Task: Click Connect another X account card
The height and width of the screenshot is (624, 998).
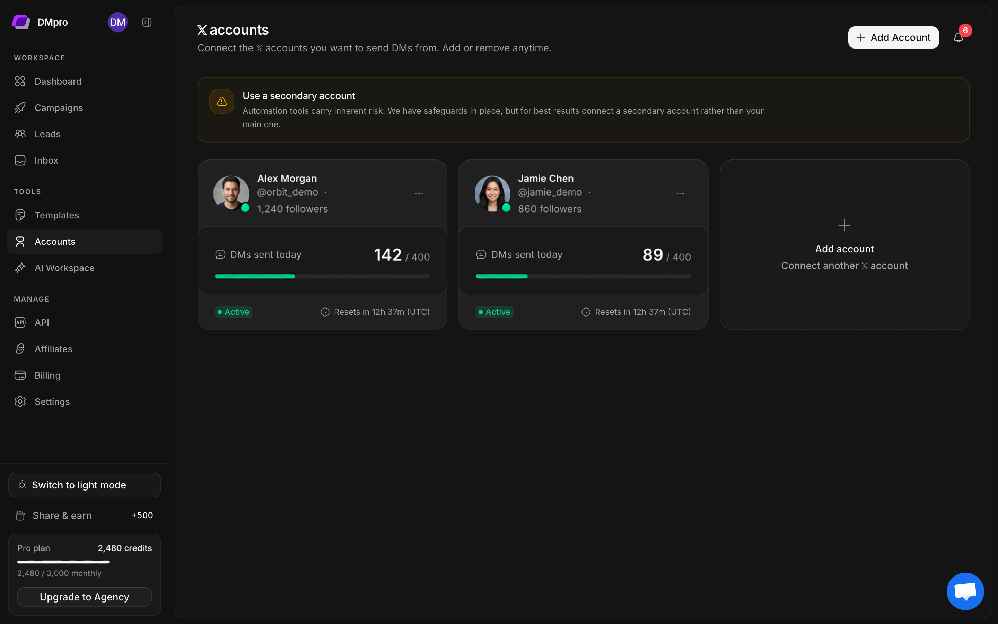Action: [844, 245]
